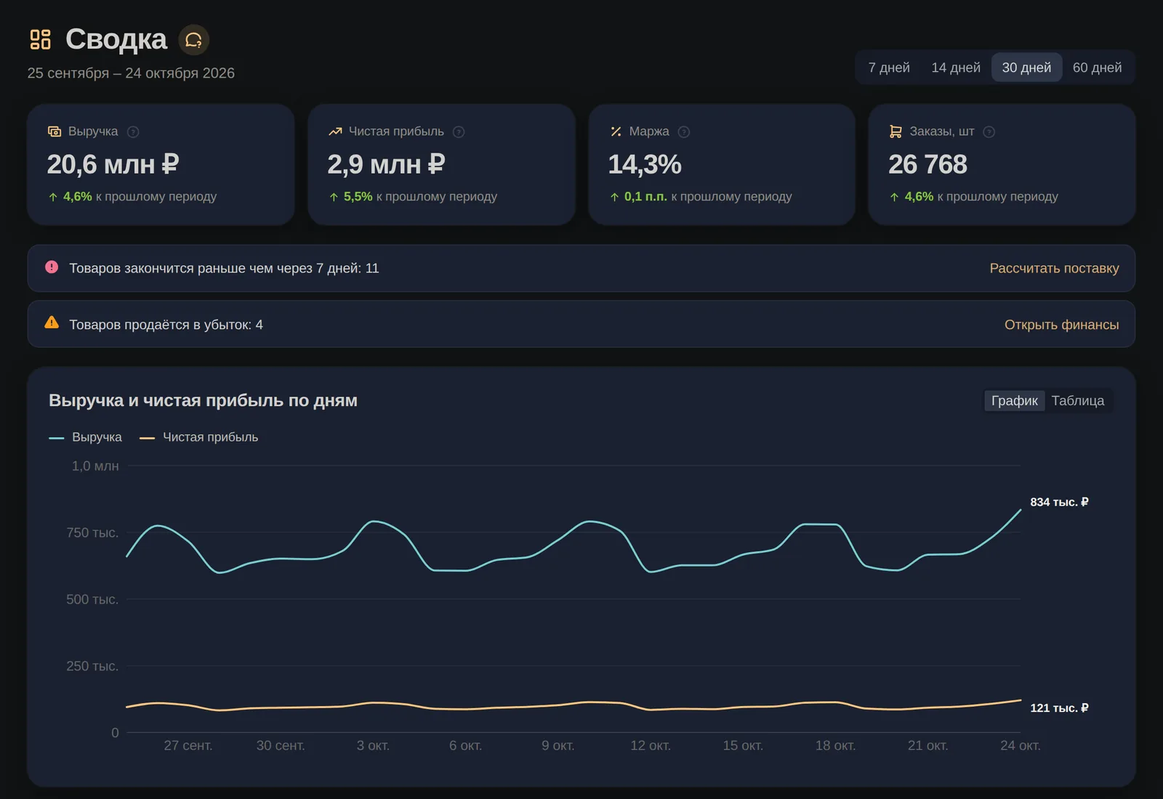Screen dimensions: 1163x799
Task: Select the 7 дней period
Action: click(889, 68)
